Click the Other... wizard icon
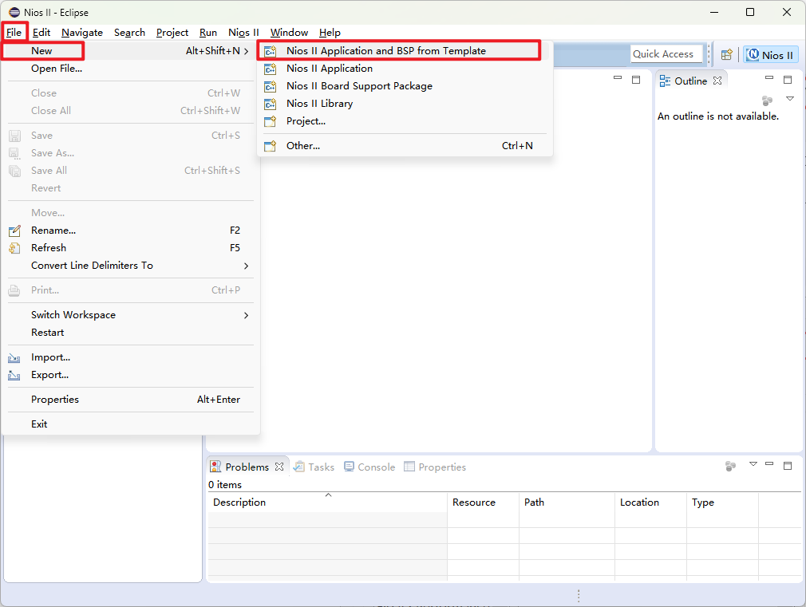The height and width of the screenshot is (607, 806). pyautogui.click(x=271, y=146)
